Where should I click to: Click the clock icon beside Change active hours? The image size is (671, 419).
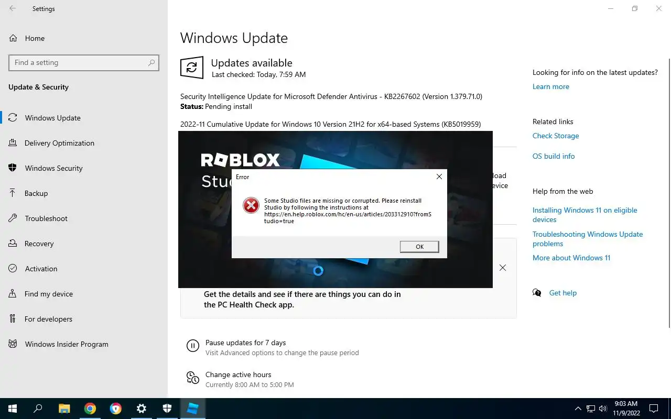click(x=193, y=377)
